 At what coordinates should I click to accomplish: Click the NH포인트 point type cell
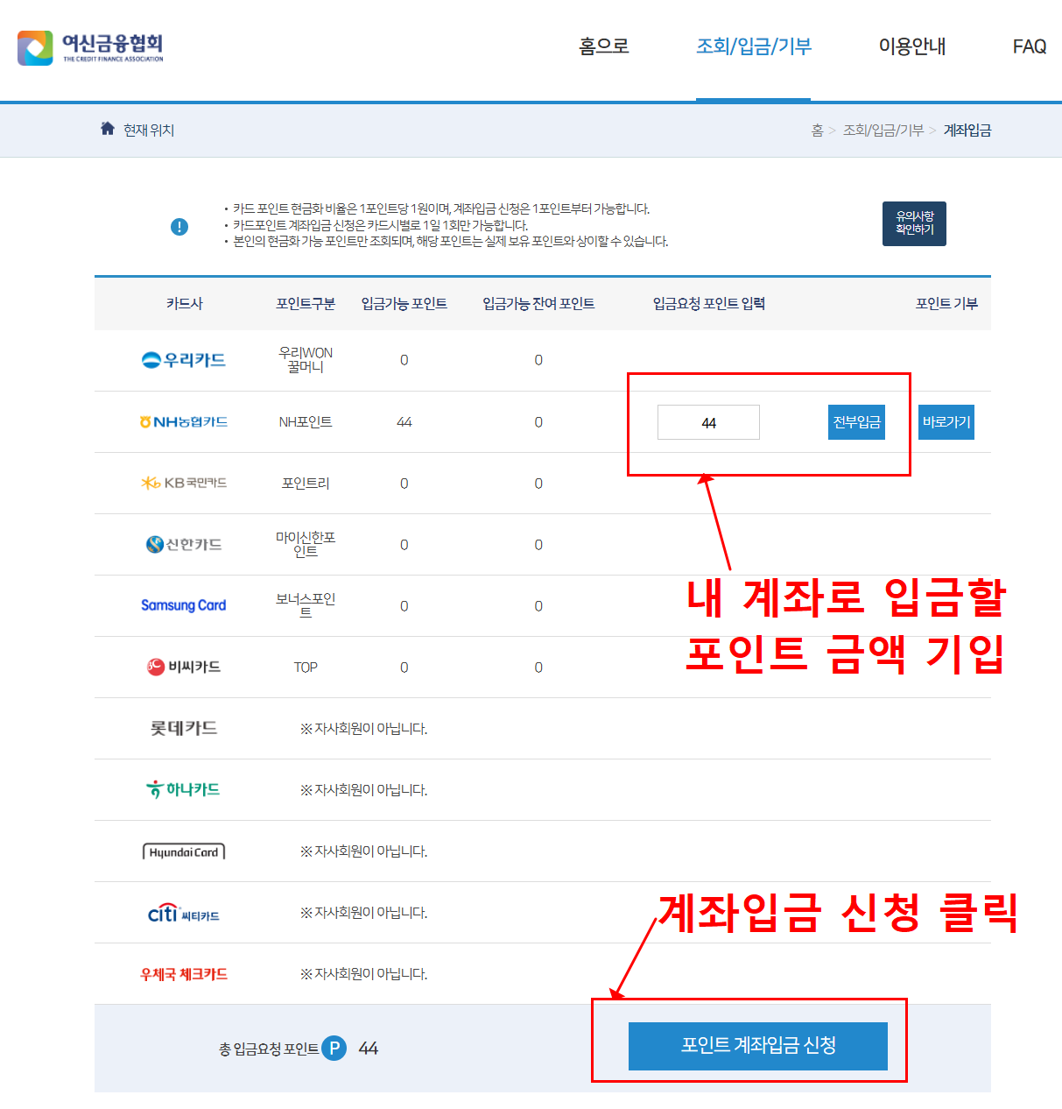pyautogui.click(x=306, y=422)
